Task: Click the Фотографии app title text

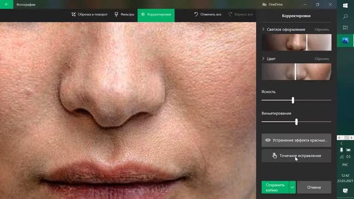Action: [26, 4]
